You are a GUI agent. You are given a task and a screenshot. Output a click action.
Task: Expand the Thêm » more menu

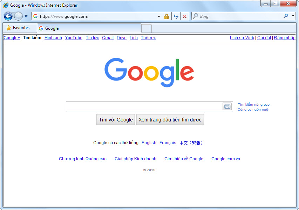click(148, 38)
